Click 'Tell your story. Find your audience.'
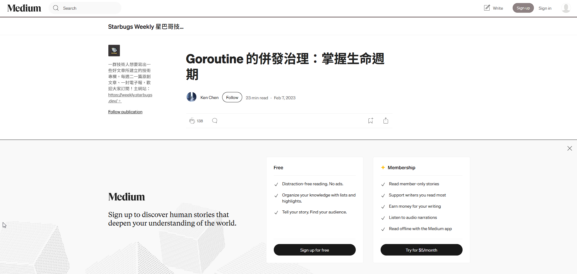The image size is (577, 274). (314, 212)
